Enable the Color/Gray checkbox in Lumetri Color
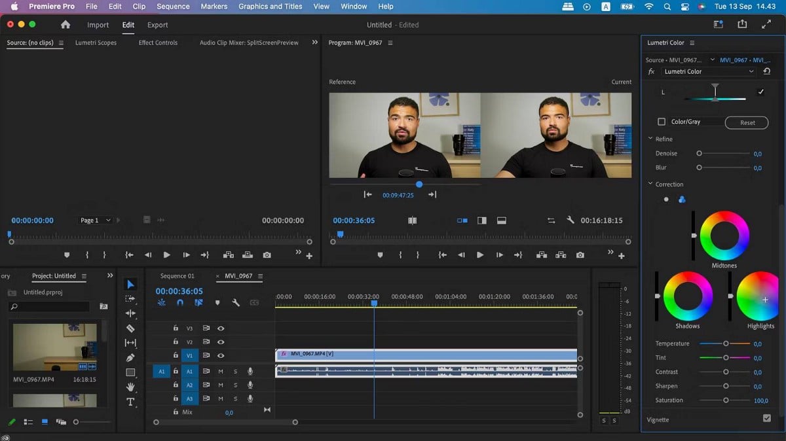 (662, 122)
